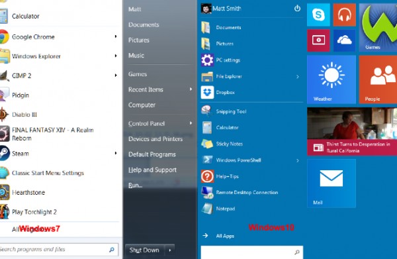397x259 pixels.
Task: Open the Windows Explorer icon
Action: 4,56
